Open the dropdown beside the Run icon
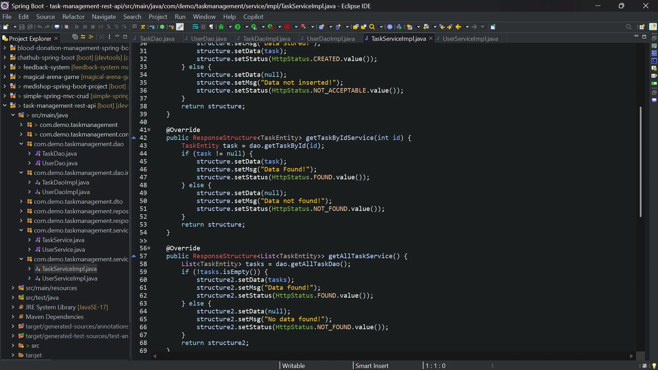Image resolution: width=658 pixels, height=370 pixels. tap(246, 27)
